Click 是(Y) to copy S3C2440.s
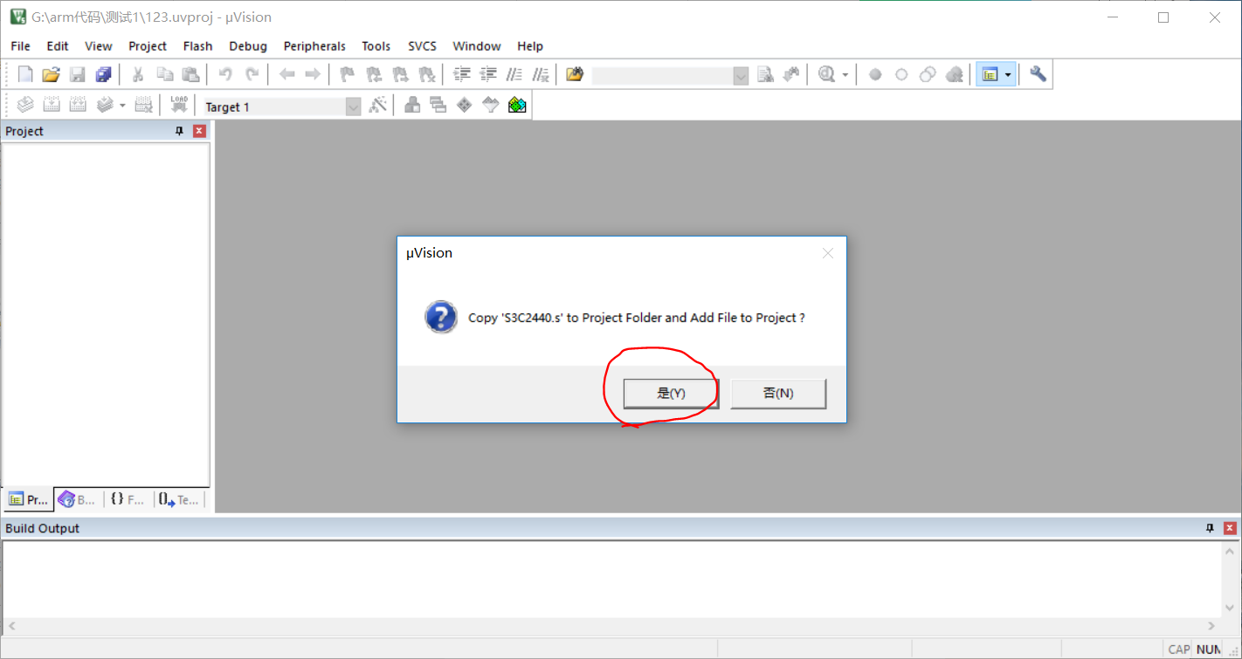The width and height of the screenshot is (1242, 659). tap(671, 393)
